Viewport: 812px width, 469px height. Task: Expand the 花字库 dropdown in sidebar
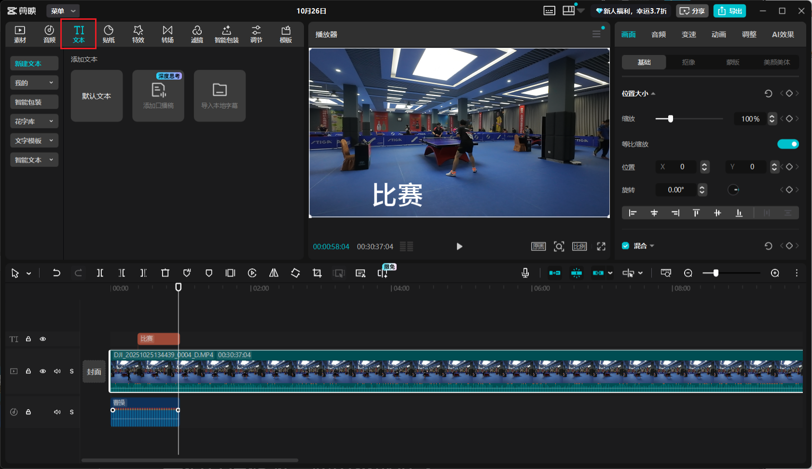click(x=34, y=121)
